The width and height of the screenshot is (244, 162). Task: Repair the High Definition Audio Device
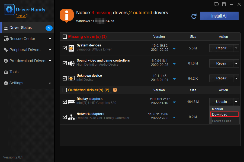coord(221,63)
